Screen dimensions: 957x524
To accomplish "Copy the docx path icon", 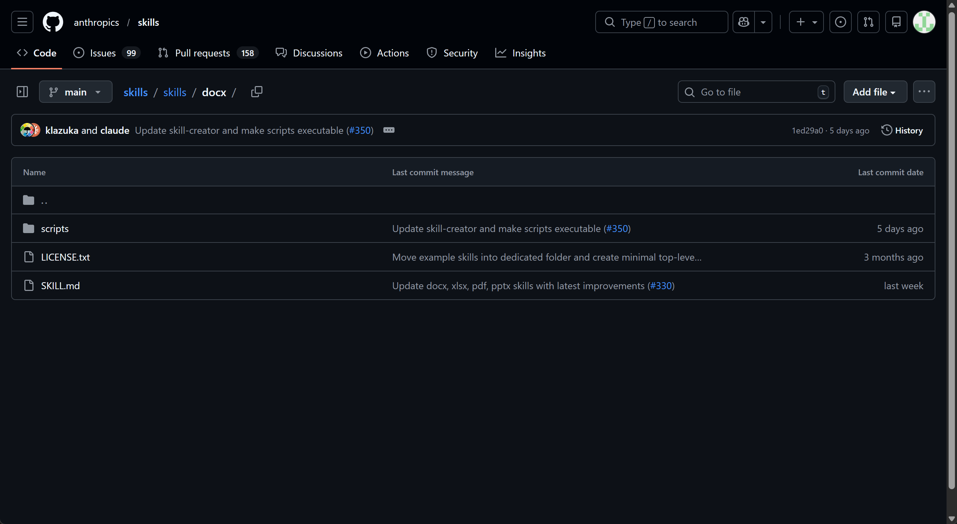I will [257, 92].
